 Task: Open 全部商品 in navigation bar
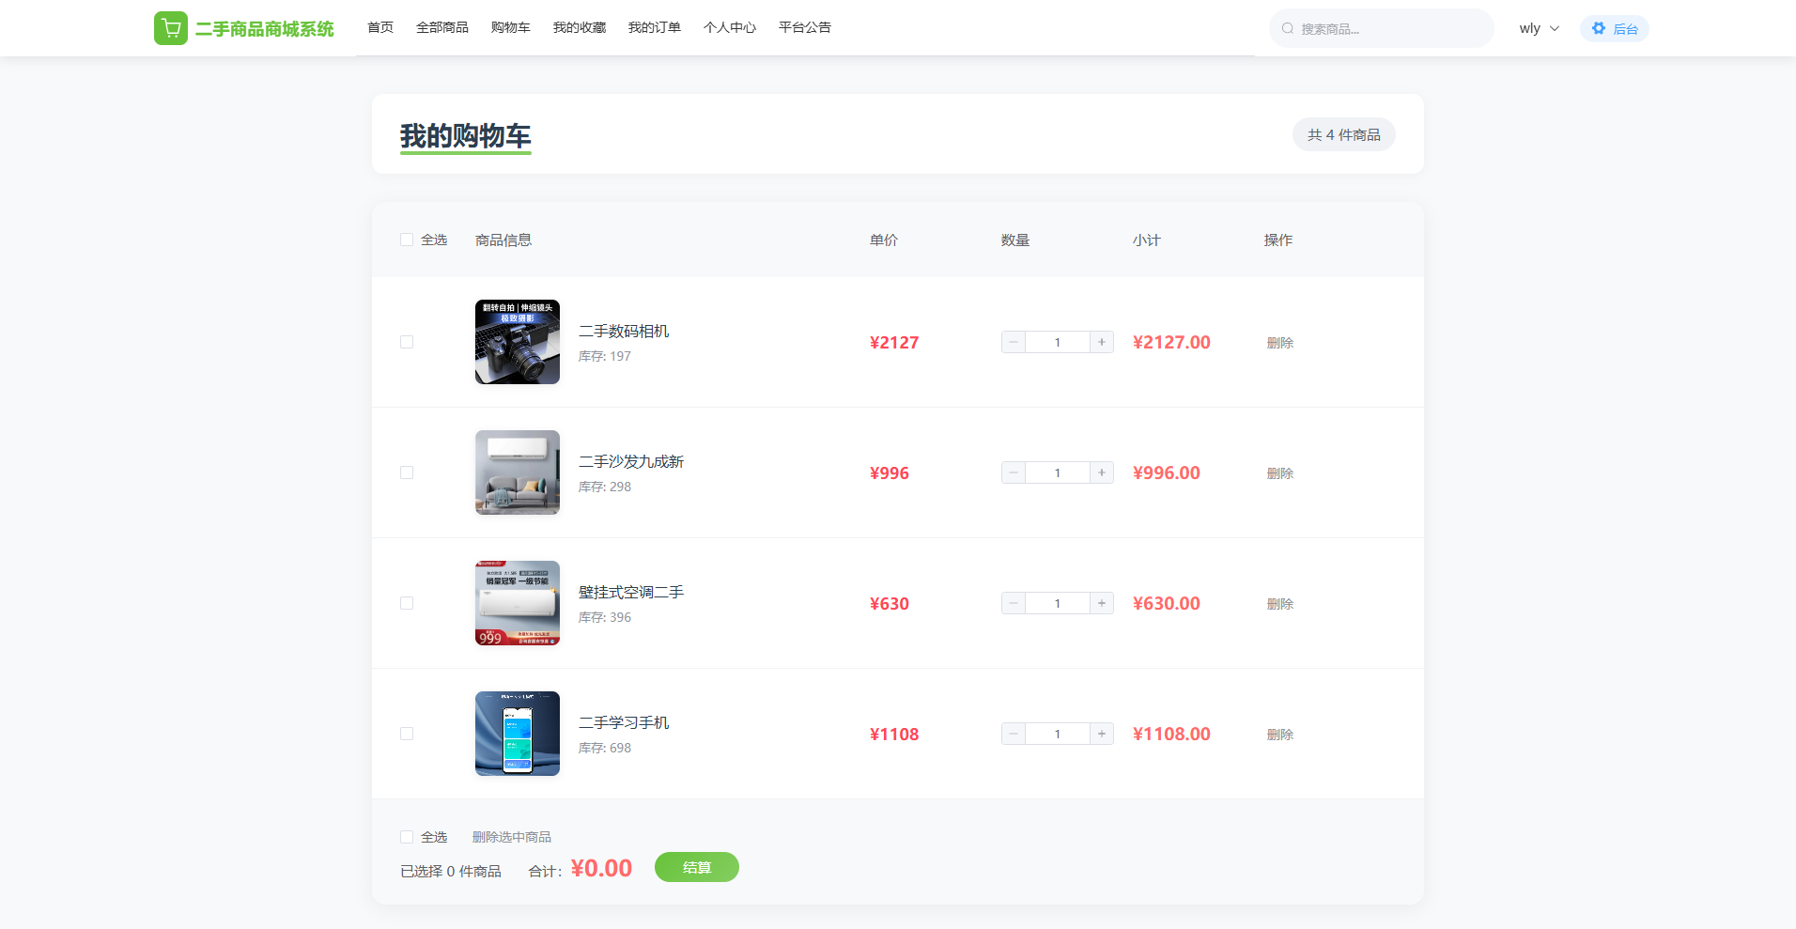pos(441,27)
